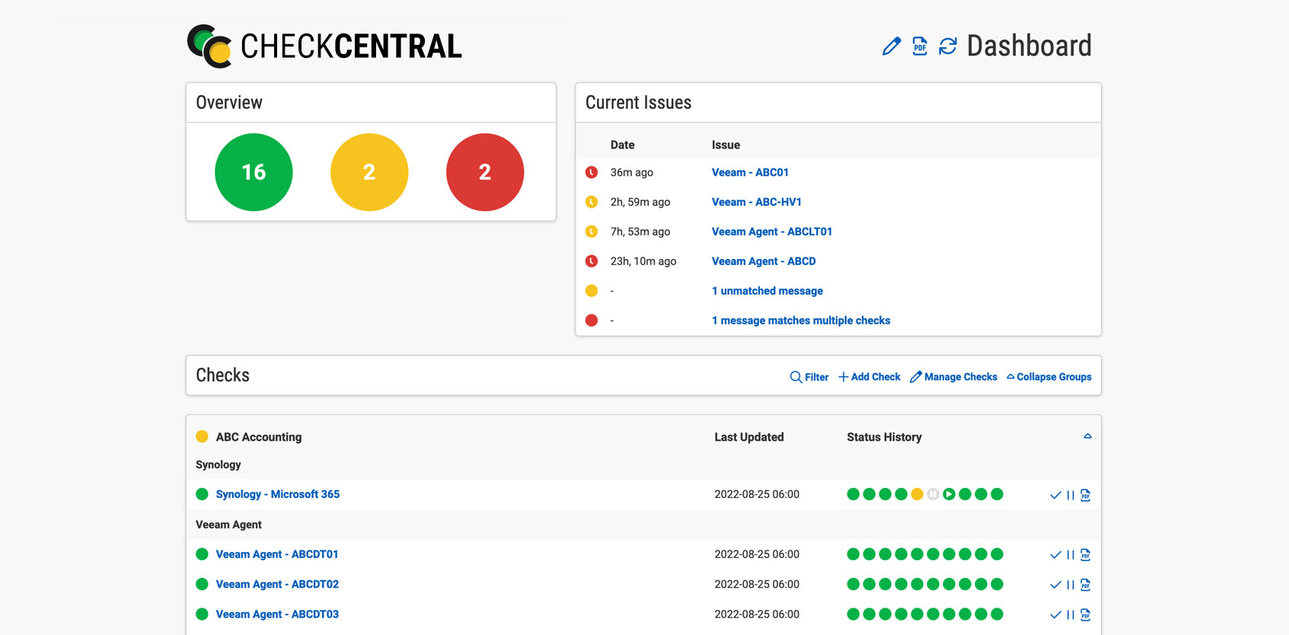Viewport: 1289px width, 635px height.
Task: Click the pencil edit dashboard icon
Action: pyautogui.click(x=892, y=46)
